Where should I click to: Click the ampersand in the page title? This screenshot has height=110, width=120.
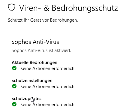[46, 8]
